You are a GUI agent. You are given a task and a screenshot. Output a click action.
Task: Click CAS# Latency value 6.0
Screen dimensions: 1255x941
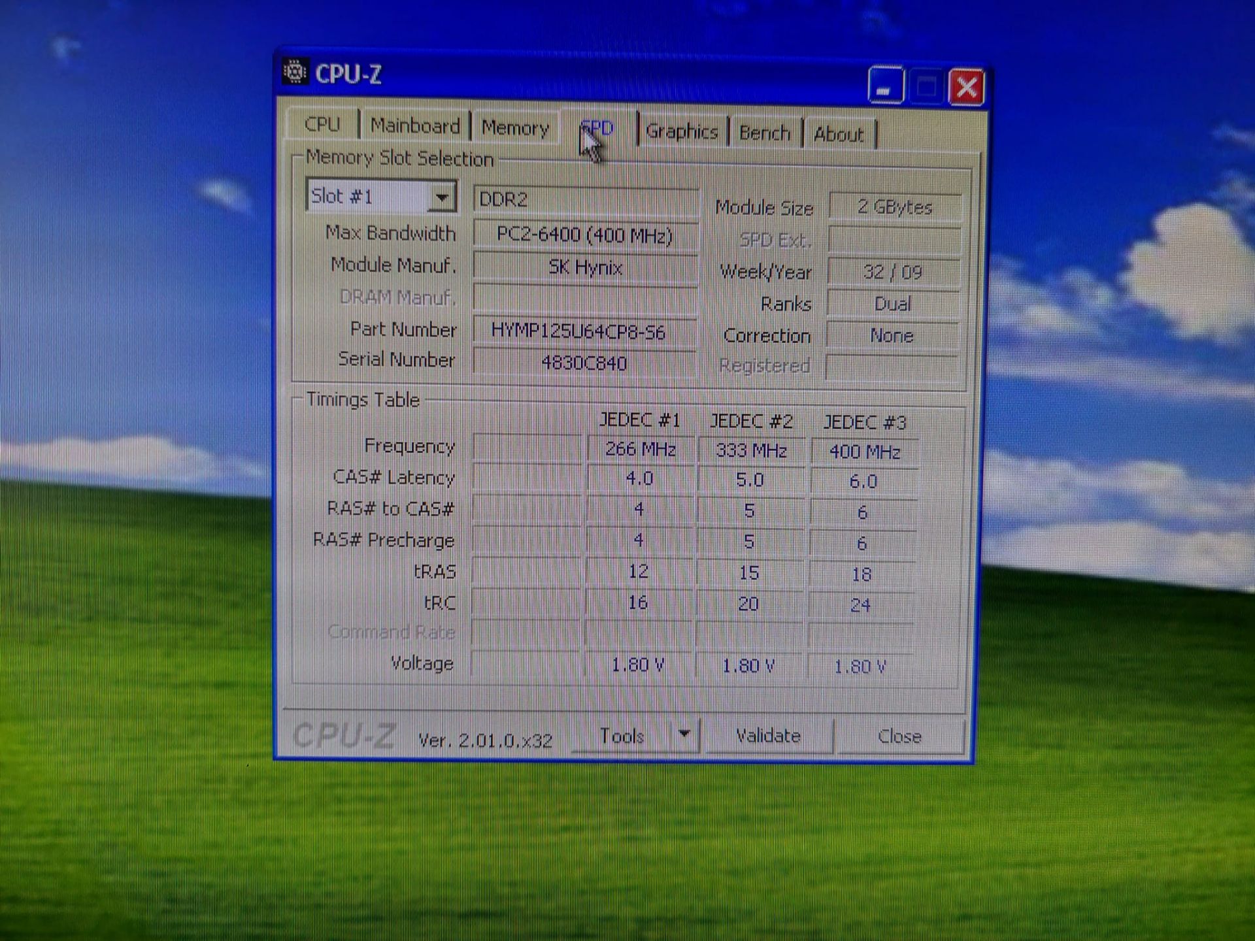click(863, 482)
